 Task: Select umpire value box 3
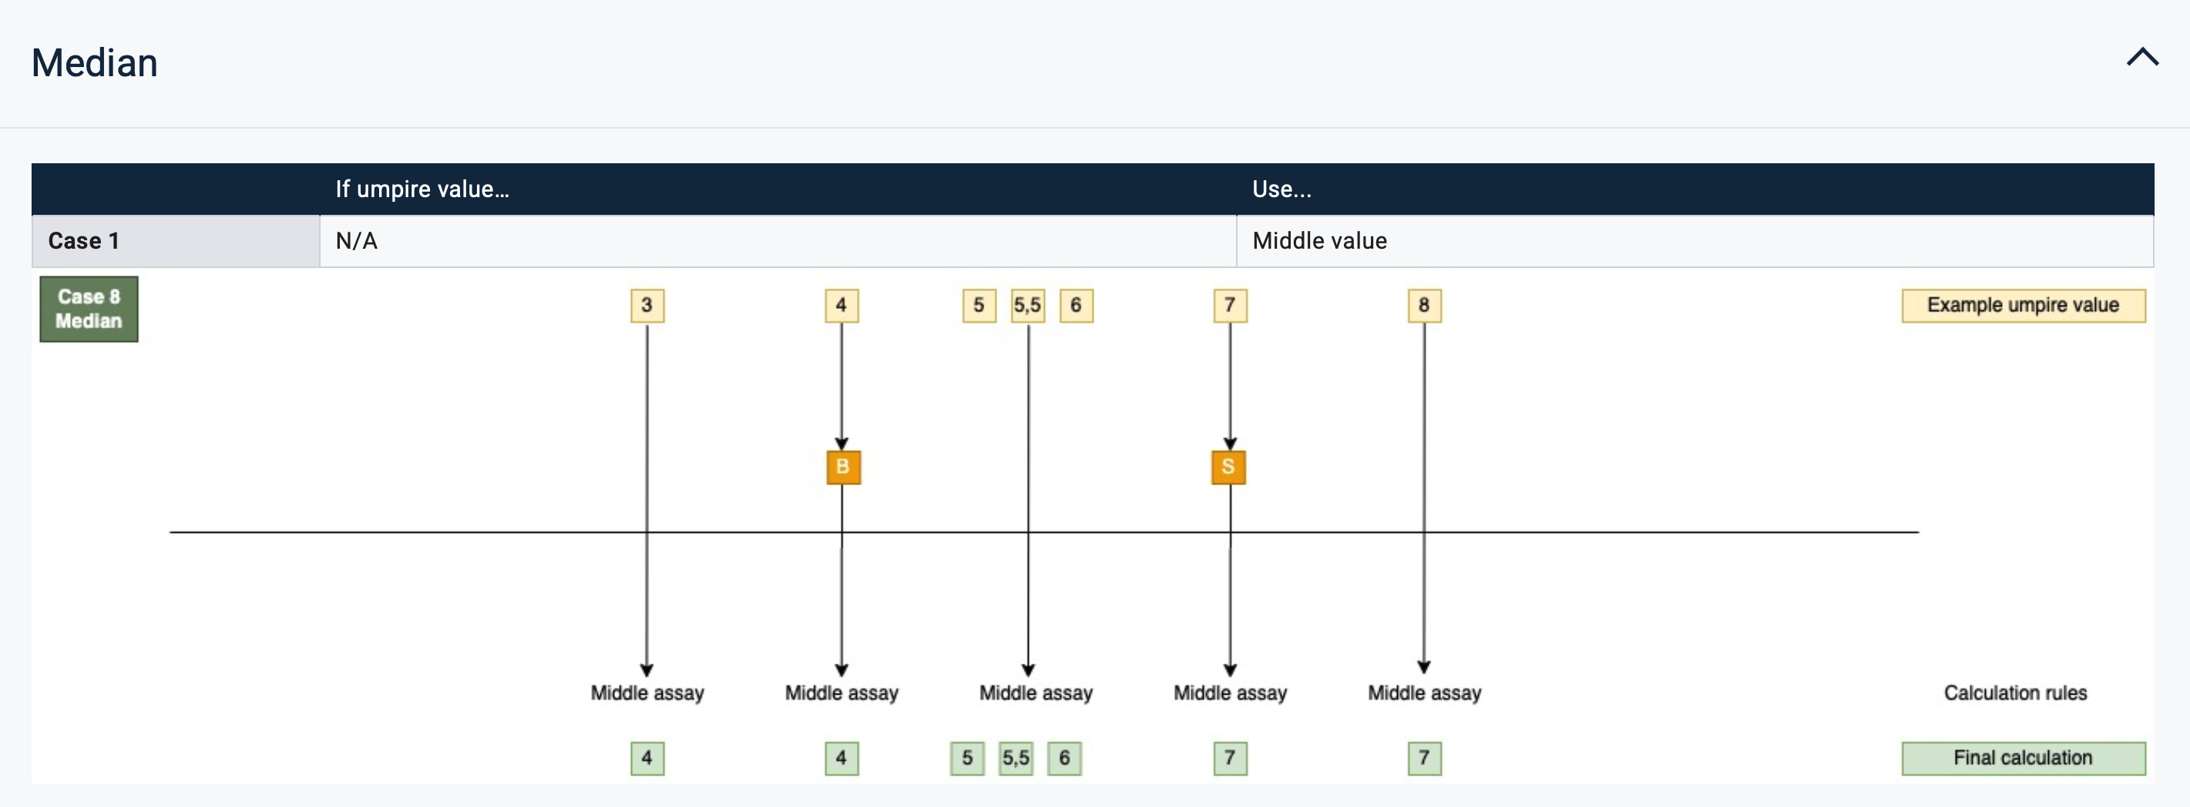pyautogui.click(x=647, y=306)
